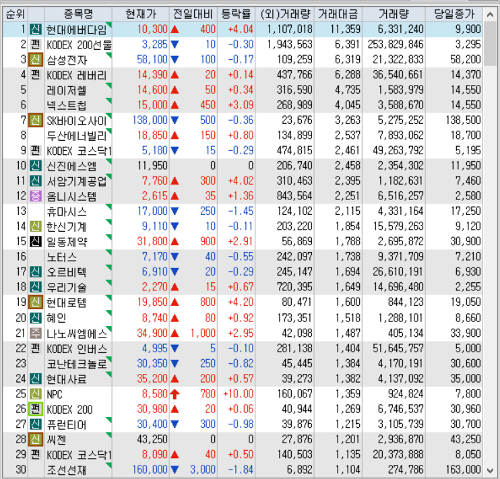Click the price 34,900 for 나노씨엠에스

(x=152, y=333)
